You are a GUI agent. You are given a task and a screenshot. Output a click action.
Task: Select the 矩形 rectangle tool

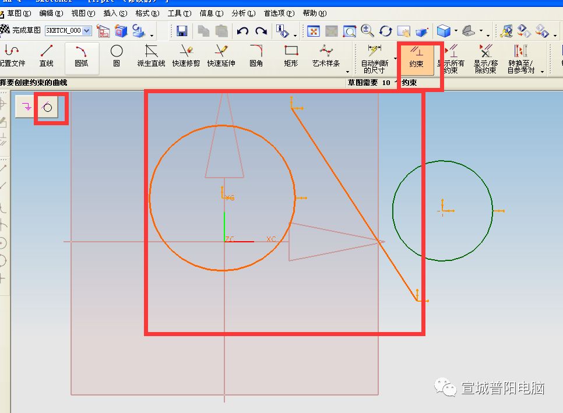pyautogui.click(x=291, y=55)
